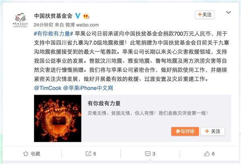Image resolution: width=241 pixels, height=164 pixels.
Task: Click the crown membership badge icon
Action: (x=86, y=16)
